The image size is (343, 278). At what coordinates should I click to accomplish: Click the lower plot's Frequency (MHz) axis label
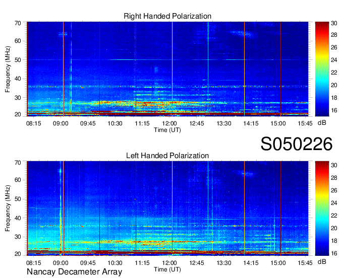point(8,208)
